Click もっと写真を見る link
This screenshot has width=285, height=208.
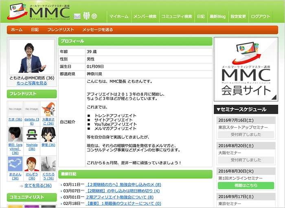[x=32, y=83]
